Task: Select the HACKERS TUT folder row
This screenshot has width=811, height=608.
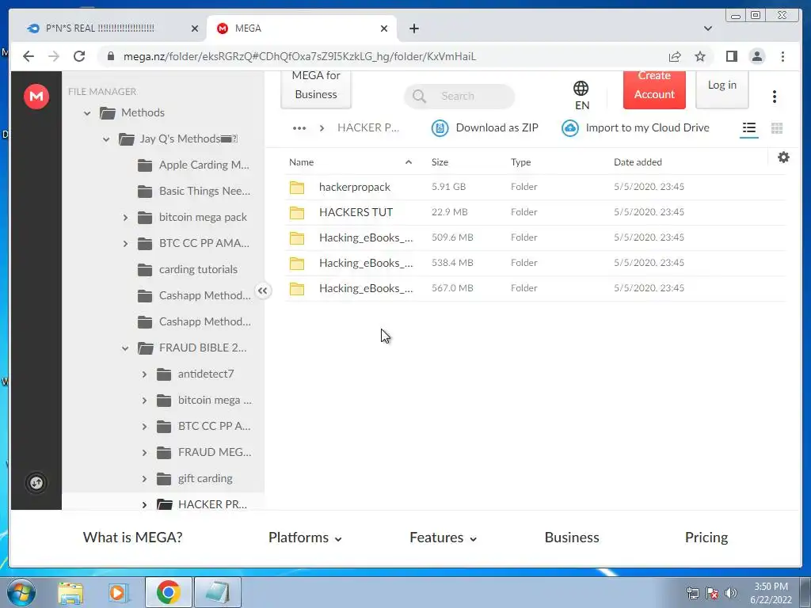Action: click(535, 212)
